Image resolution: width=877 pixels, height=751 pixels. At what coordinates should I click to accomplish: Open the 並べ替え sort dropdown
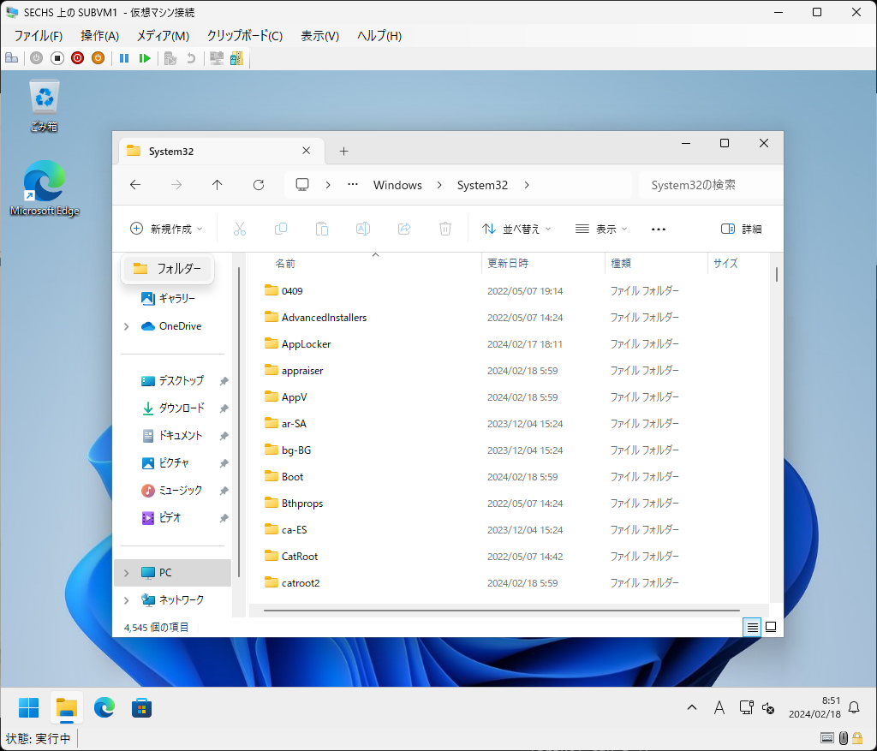point(516,229)
